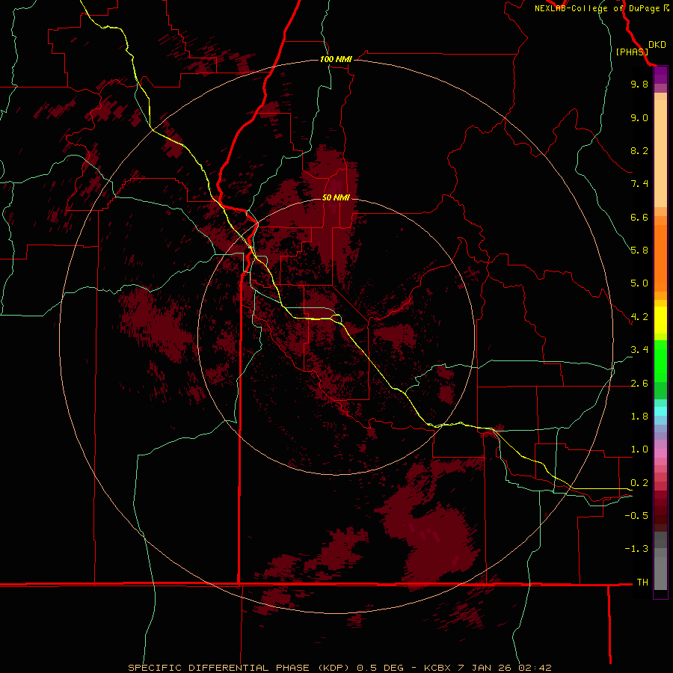Click the [PHAS] units label
This screenshot has width=673, height=673.
click(632, 52)
